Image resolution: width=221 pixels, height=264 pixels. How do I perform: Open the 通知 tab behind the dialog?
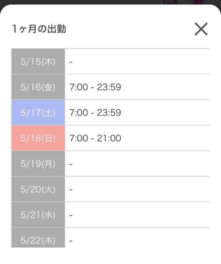click(x=198, y=2)
